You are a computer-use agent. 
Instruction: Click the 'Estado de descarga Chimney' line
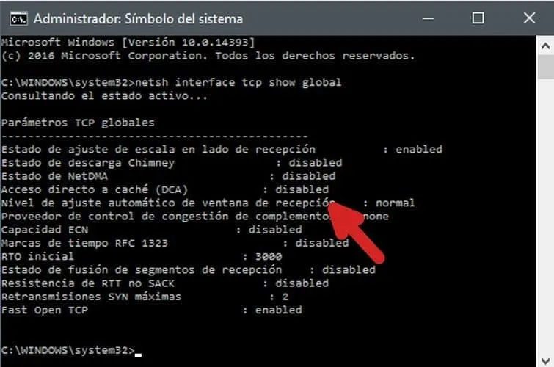pos(172,163)
